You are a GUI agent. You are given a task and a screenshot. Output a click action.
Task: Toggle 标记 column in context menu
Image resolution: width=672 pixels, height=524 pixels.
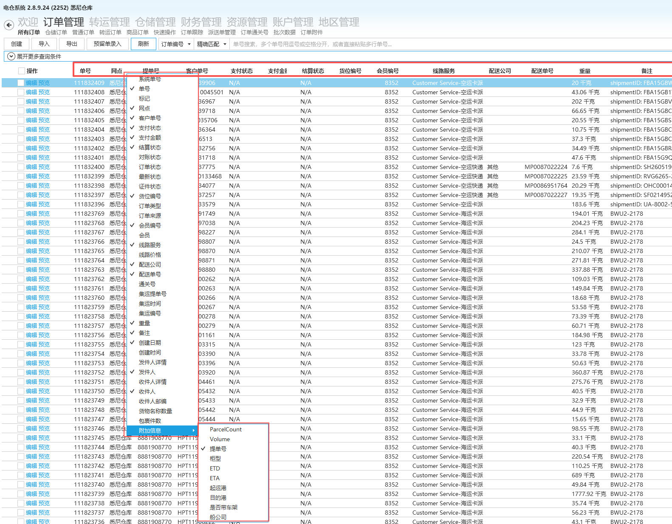(163, 99)
